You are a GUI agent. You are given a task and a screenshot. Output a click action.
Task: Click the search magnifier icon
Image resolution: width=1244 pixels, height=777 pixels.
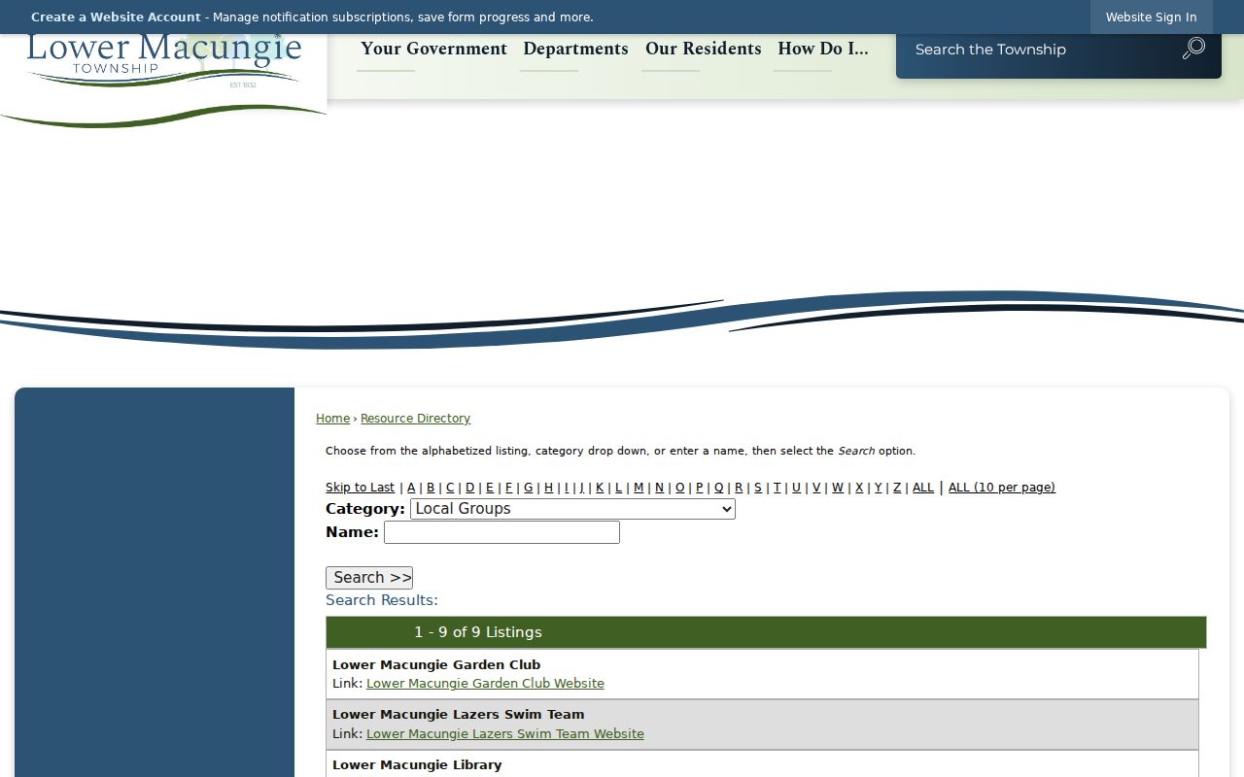pyautogui.click(x=1193, y=49)
